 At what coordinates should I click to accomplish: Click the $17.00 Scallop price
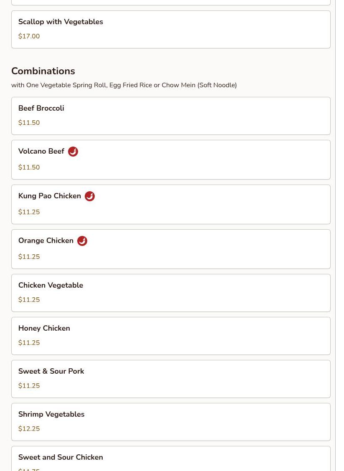[x=29, y=36]
